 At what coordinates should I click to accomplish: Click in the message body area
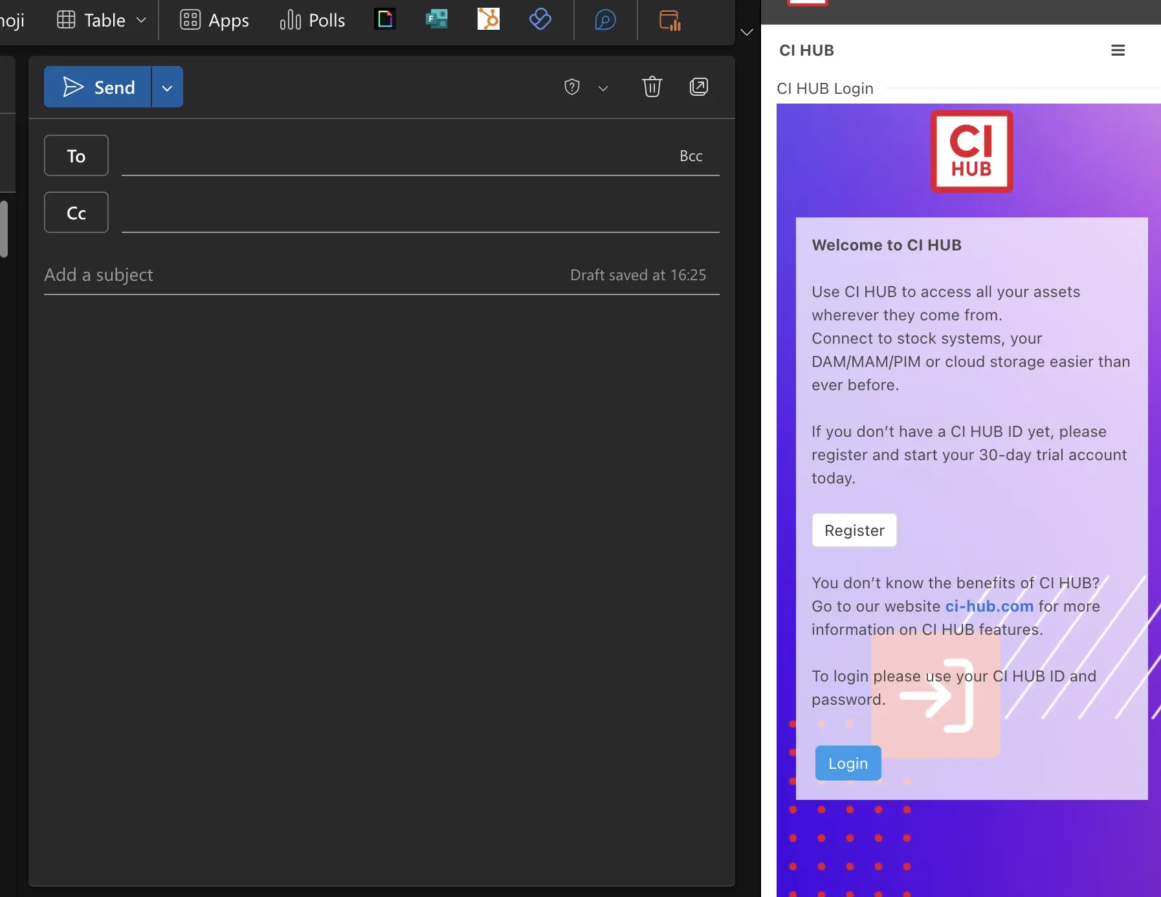382,589
